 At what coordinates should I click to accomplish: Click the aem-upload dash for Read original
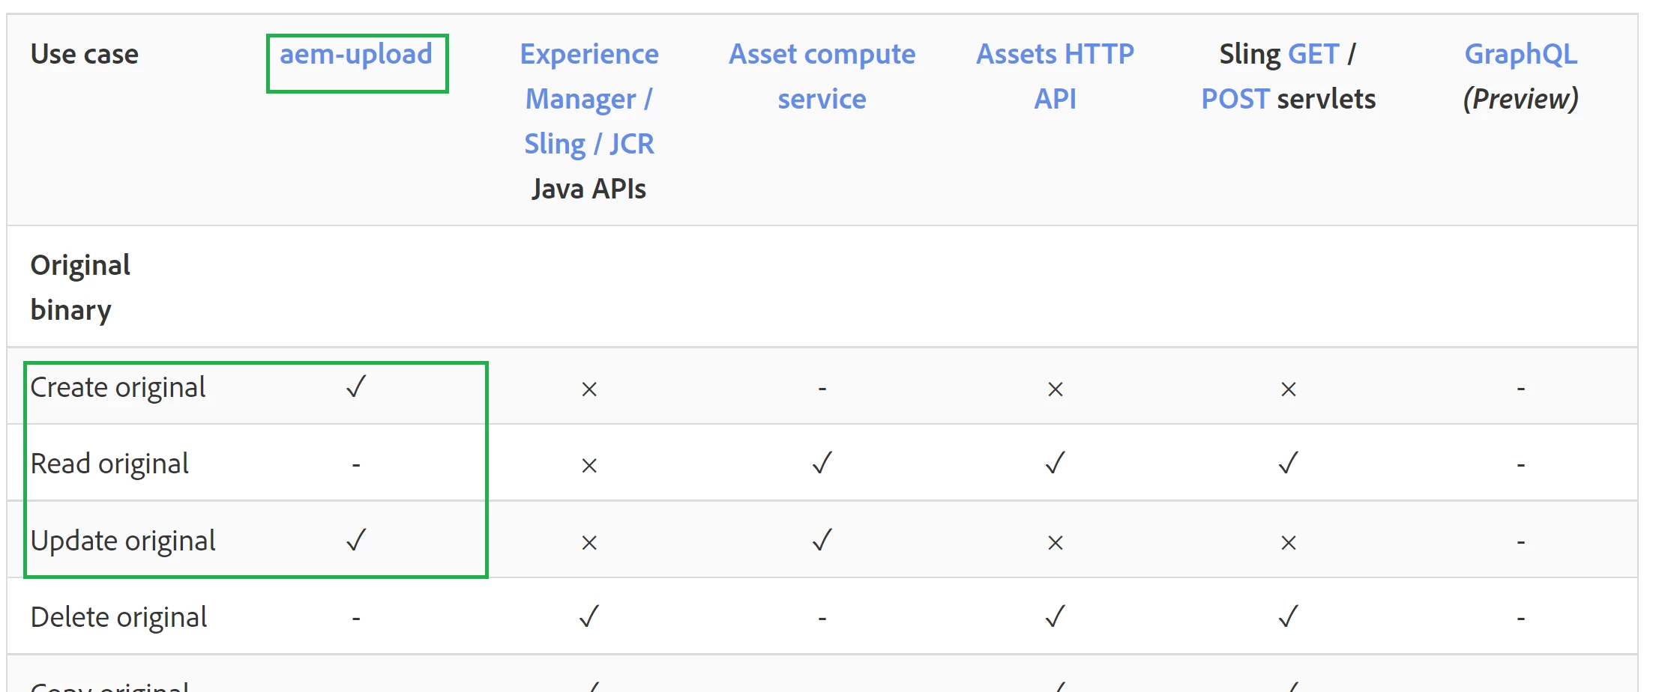pos(356,465)
